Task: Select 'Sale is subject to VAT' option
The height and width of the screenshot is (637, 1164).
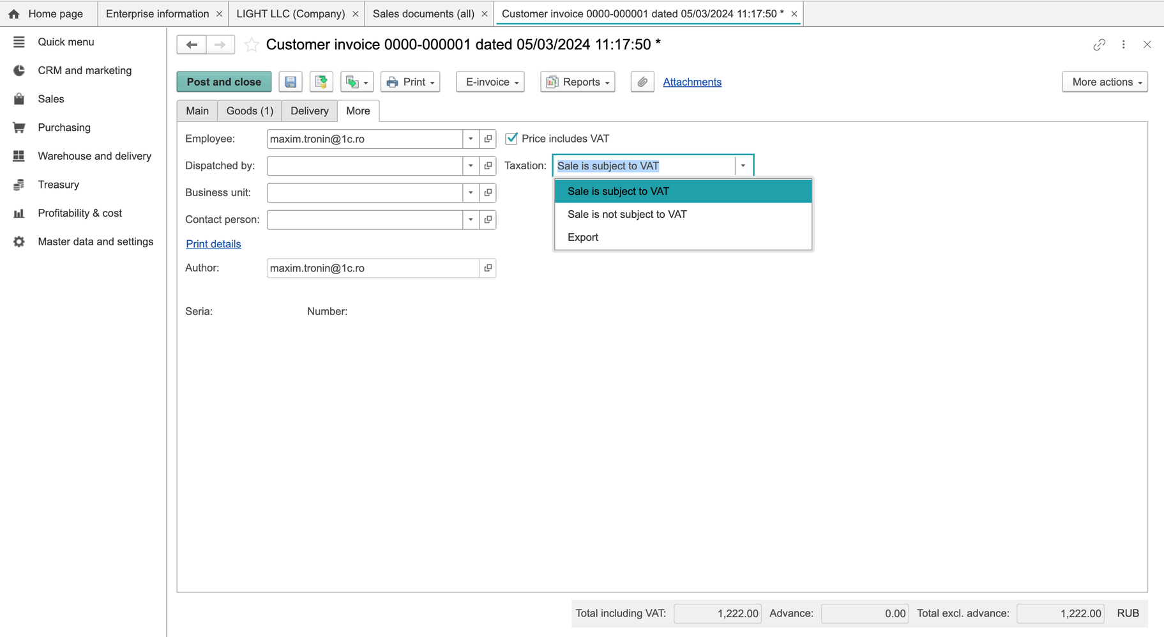Action: click(x=683, y=191)
